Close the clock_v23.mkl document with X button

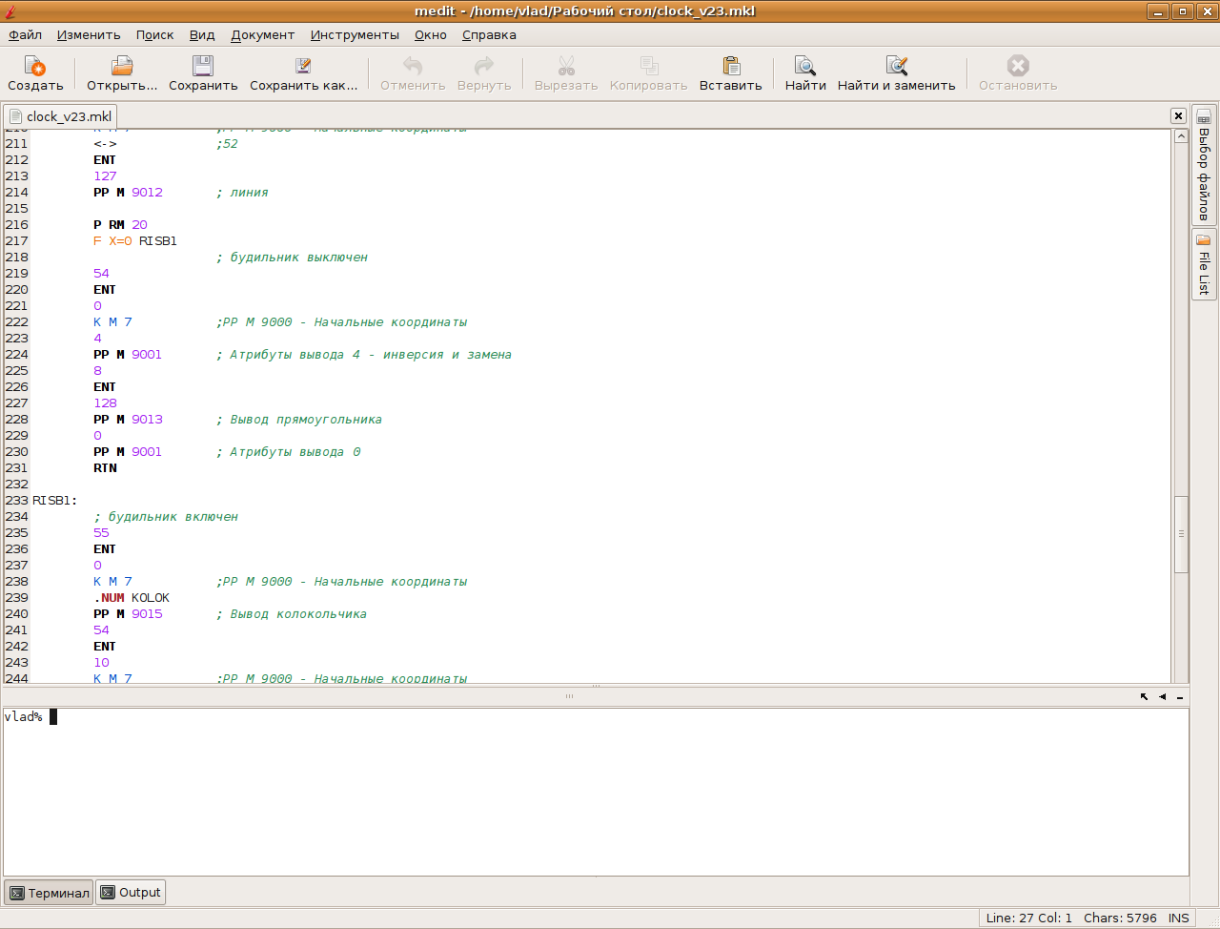click(x=1178, y=116)
